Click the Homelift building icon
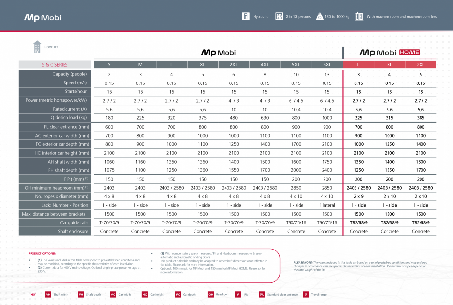 coord(37,46)
